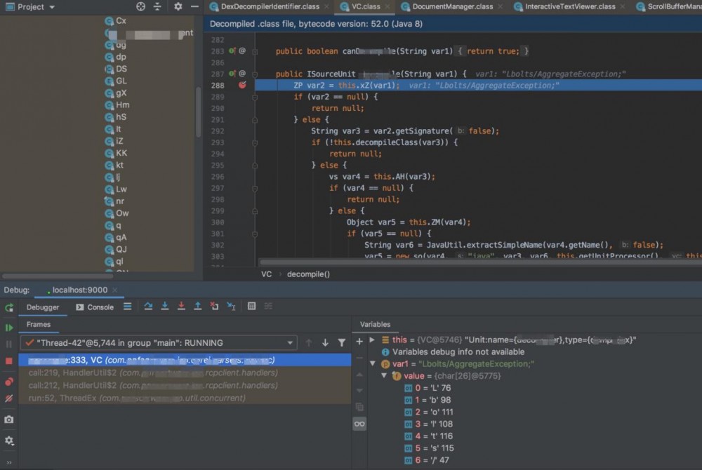
Task: Toggle the watches glasses icon in Variables
Action: tap(359, 424)
